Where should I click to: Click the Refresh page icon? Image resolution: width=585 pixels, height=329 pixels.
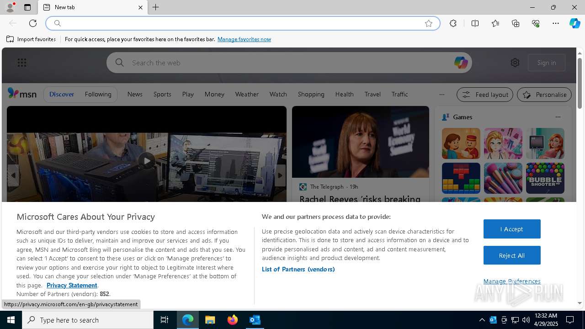33,23
